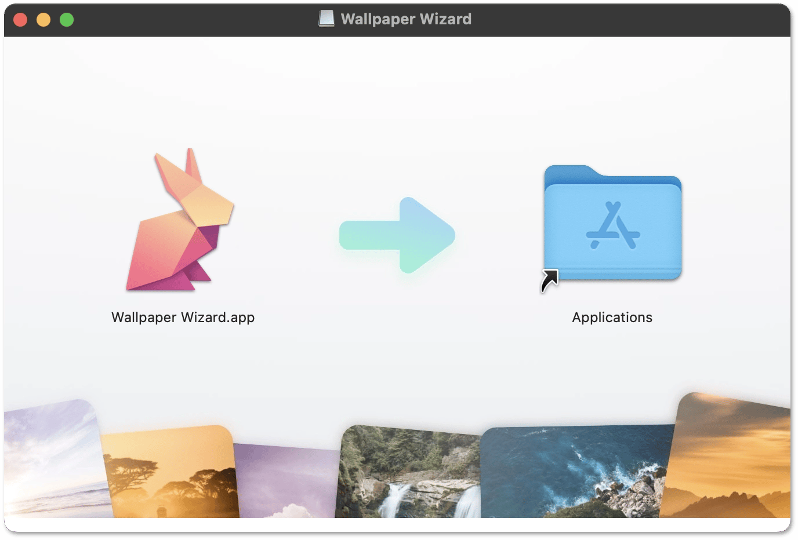Select the "Applications" folder name label
This screenshot has width=798, height=540.
(x=612, y=318)
